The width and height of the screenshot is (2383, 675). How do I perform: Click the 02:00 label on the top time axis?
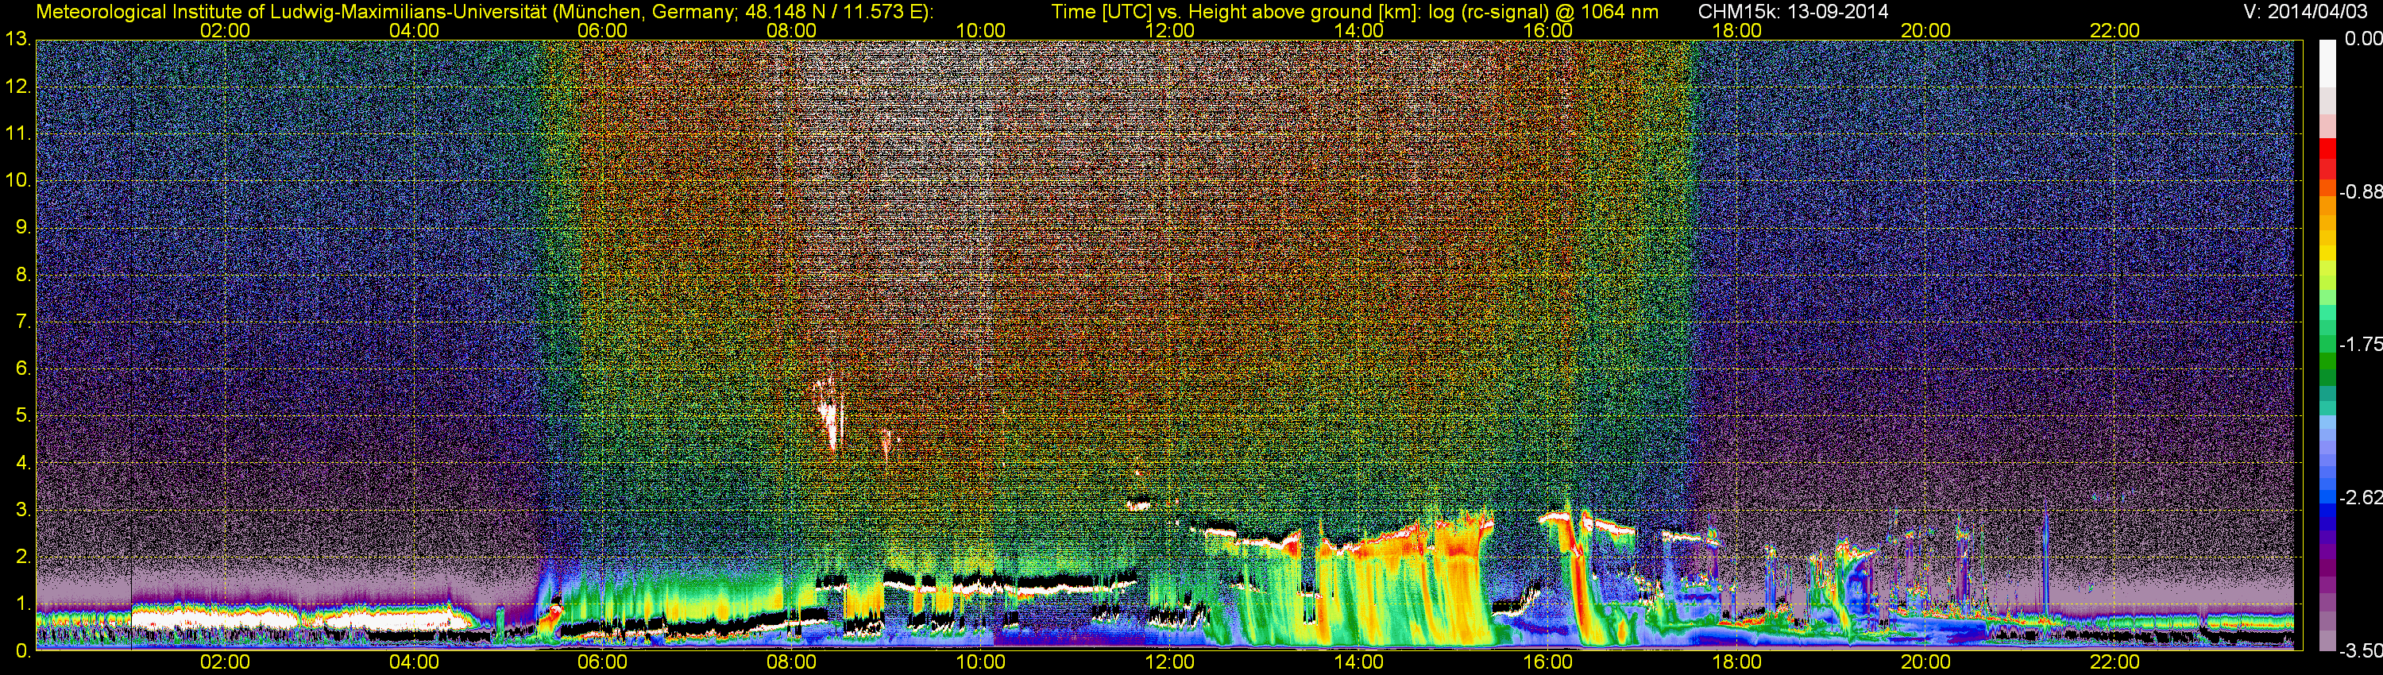pyautogui.click(x=225, y=30)
